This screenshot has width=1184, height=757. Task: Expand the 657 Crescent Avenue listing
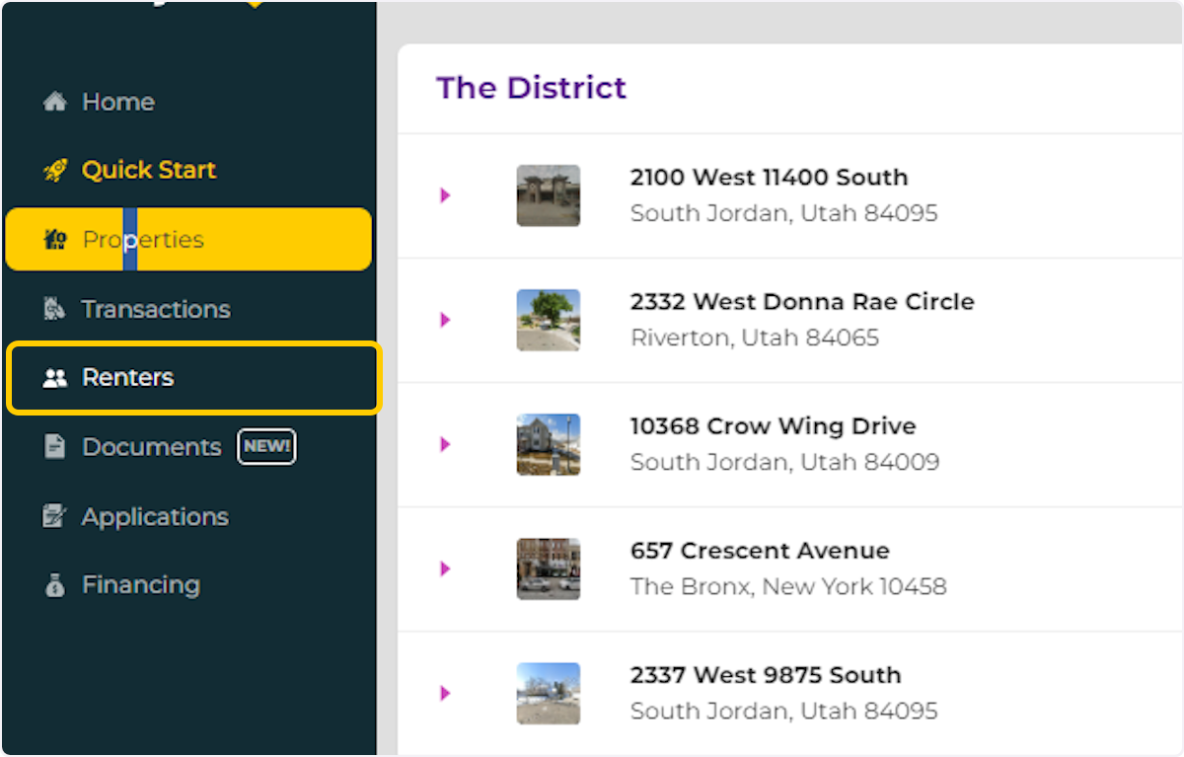(444, 568)
